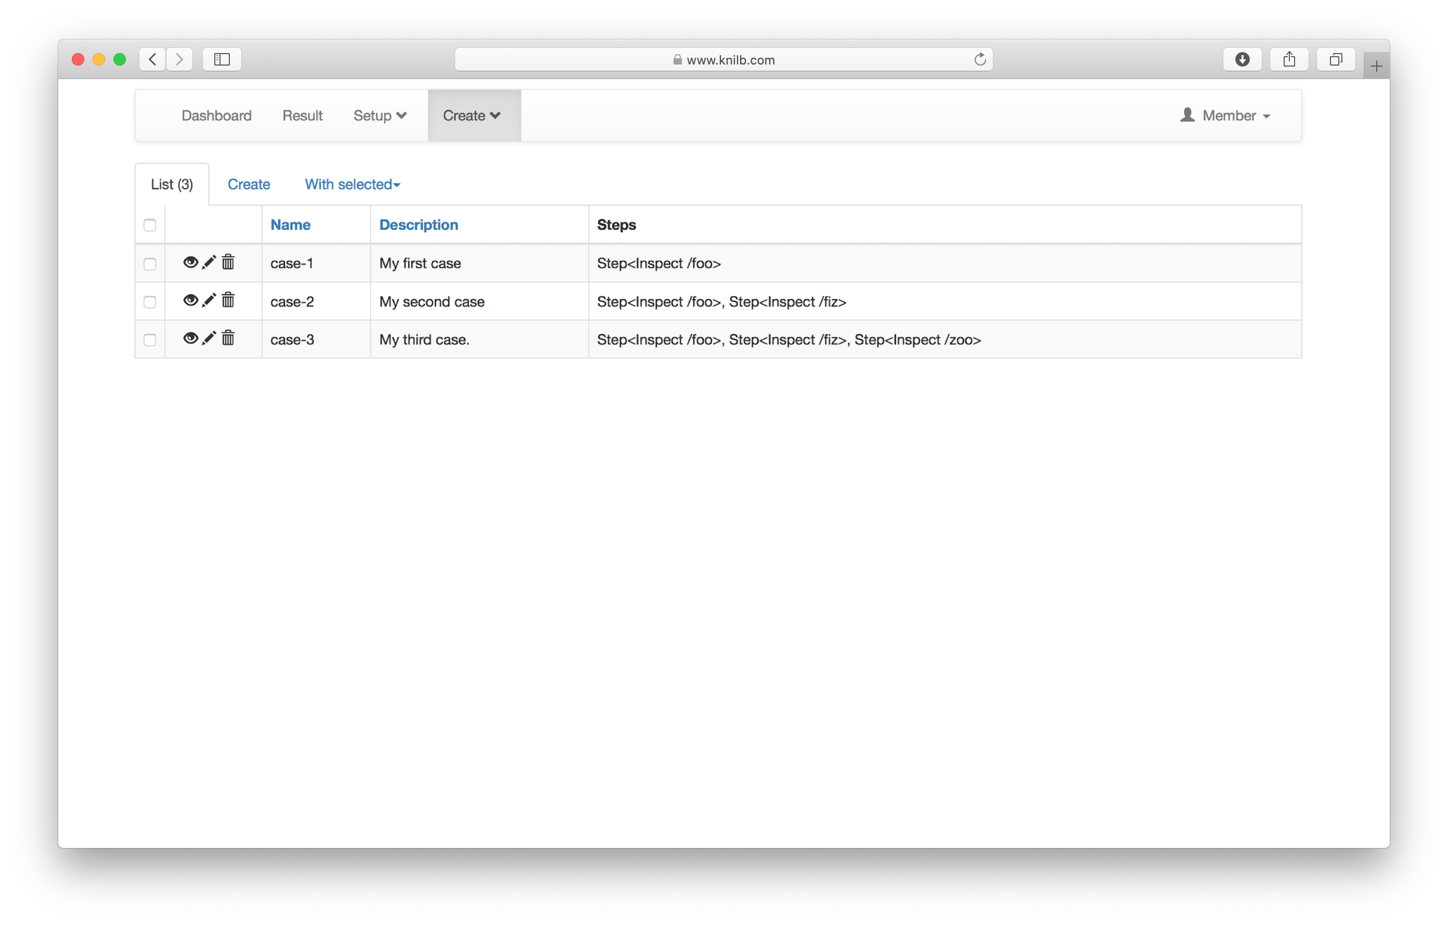Open the Dashboard nav item
The image size is (1448, 925).
click(216, 115)
